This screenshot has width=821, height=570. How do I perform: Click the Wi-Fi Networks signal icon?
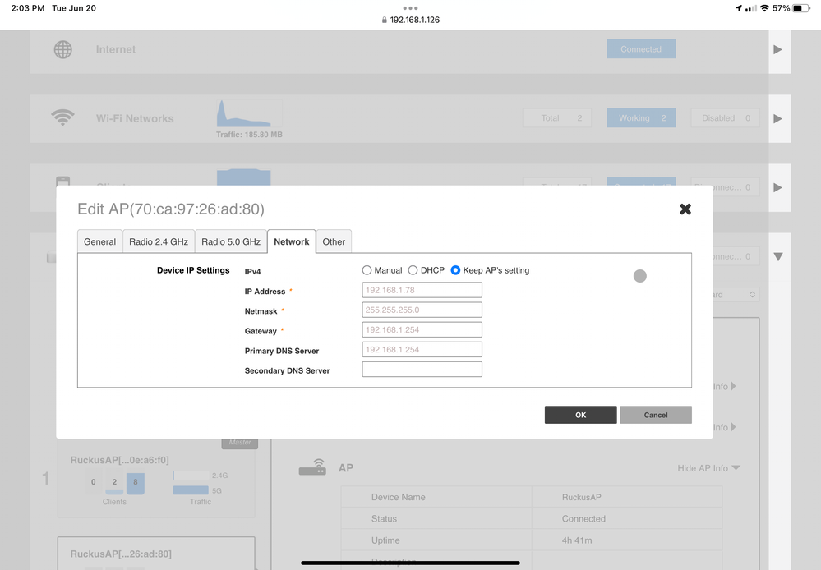click(63, 118)
